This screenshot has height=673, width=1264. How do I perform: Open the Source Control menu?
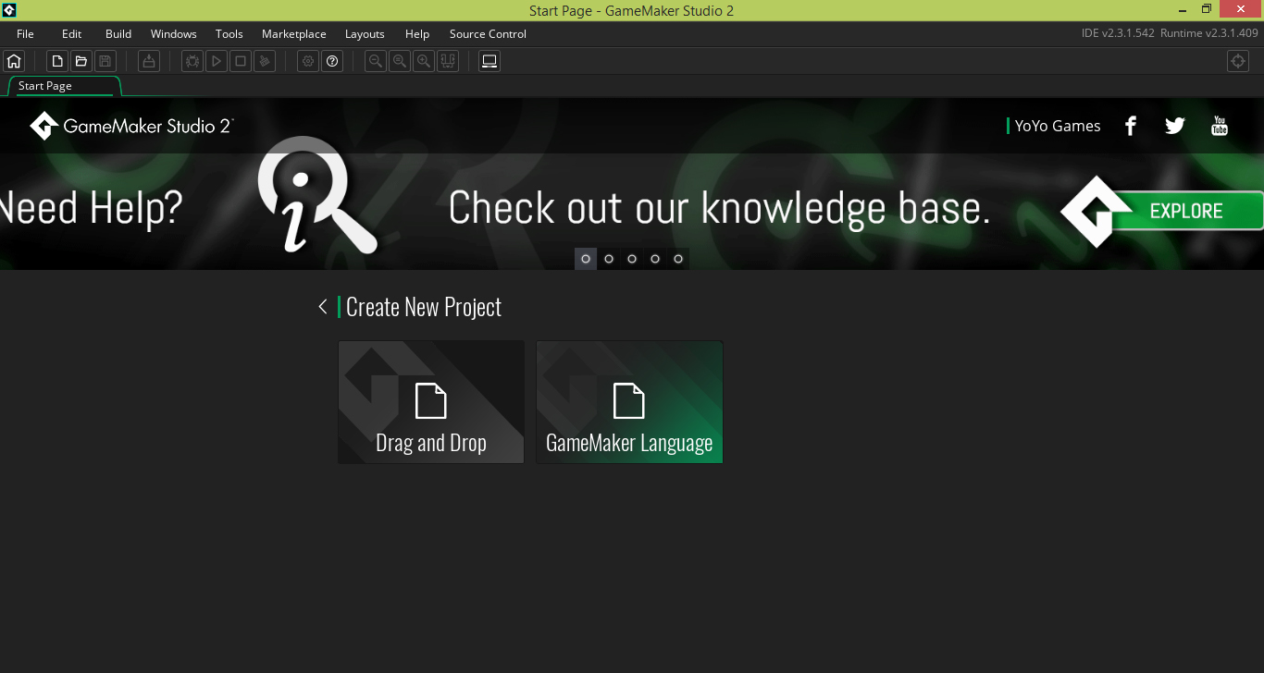pyautogui.click(x=488, y=34)
